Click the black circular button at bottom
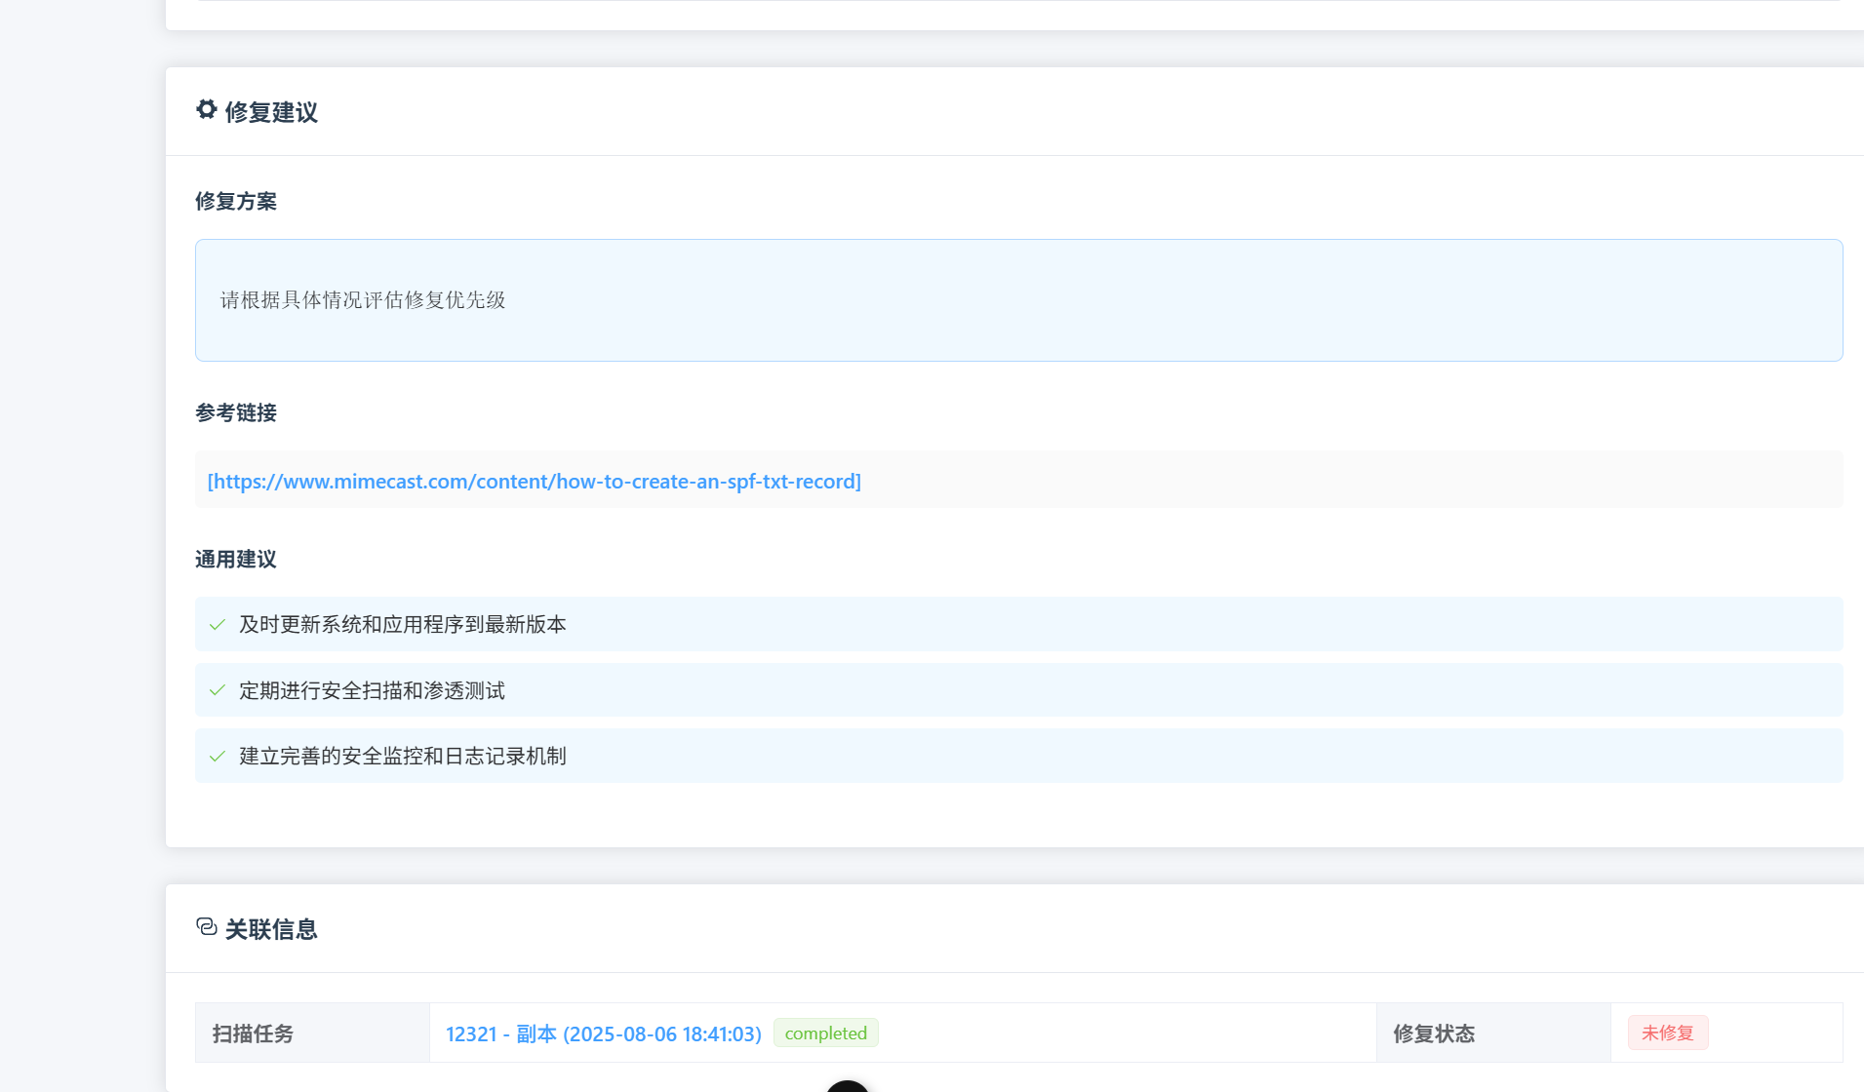Screen dimensions: 1864x1092 coord(847,1086)
